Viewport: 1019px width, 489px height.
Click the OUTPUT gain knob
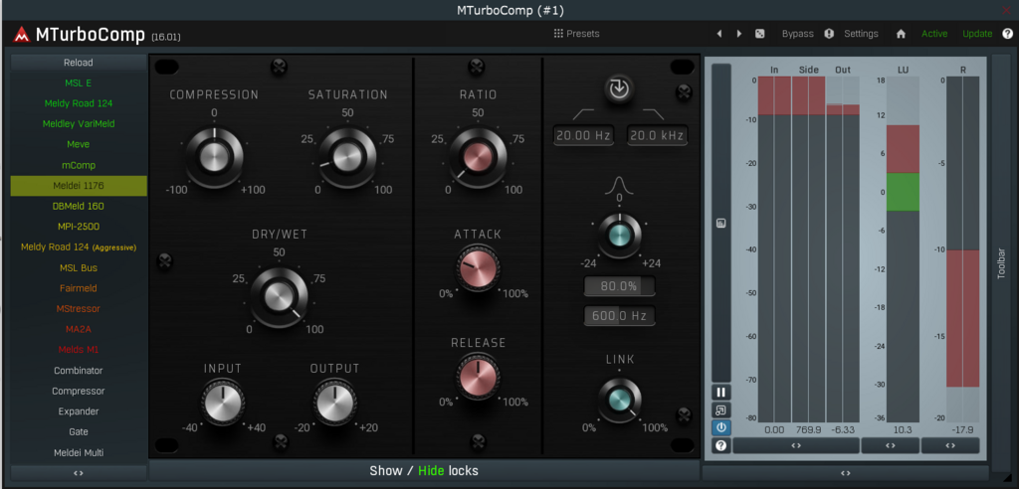[334, 403]
